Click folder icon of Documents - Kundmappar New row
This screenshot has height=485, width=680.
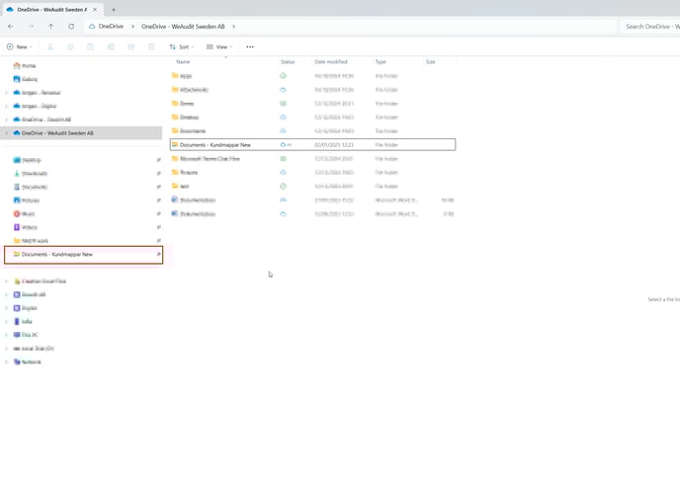point(175,144)
